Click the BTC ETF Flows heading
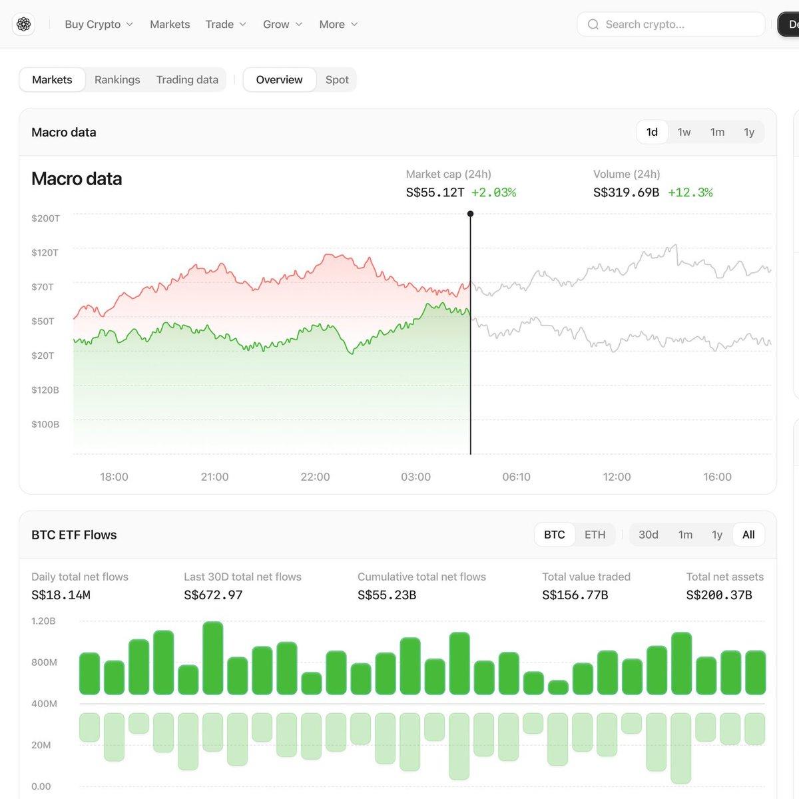This screenshot has height=799, width=799. coord(74,535)
